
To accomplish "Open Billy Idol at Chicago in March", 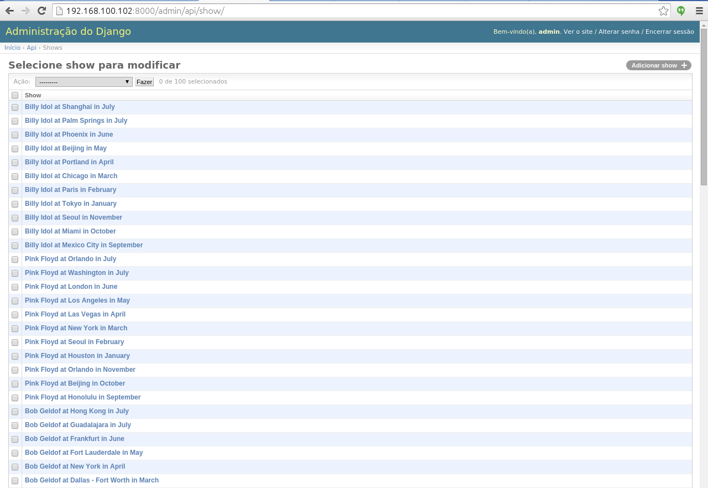I will click(x=71, y=176).
